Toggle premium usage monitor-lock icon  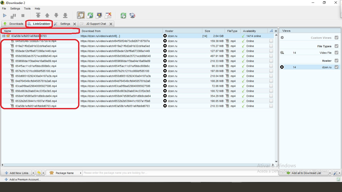pyautogui.click(x=99, y=15)
